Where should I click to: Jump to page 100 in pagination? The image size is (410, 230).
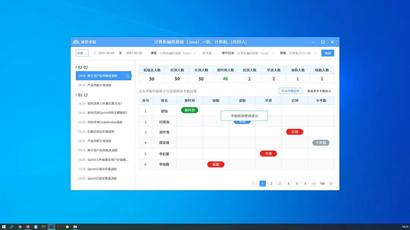tap(322, 183)
